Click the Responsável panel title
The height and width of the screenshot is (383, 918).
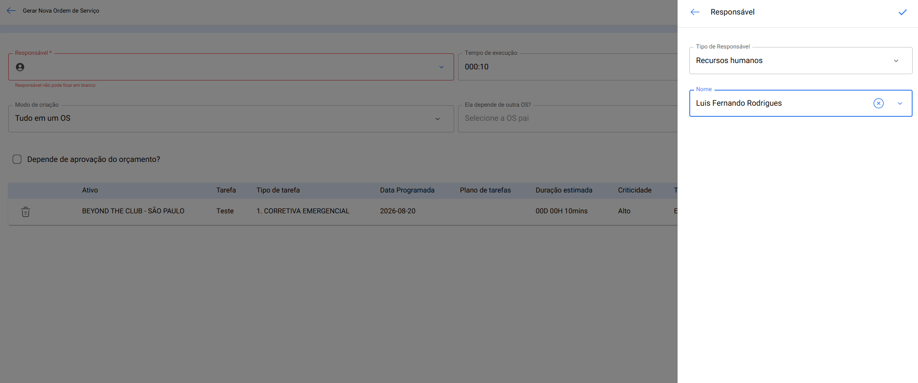coord(732,12)
